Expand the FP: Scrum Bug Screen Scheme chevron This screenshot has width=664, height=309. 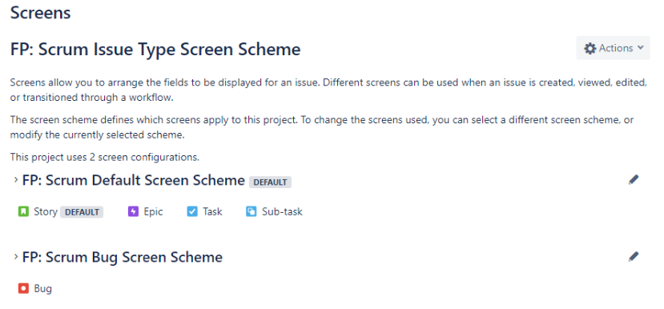16,256
